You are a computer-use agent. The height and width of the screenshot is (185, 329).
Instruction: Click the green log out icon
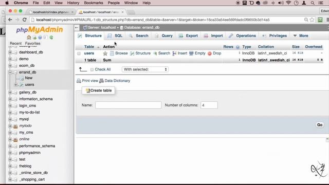click(34, 38)
